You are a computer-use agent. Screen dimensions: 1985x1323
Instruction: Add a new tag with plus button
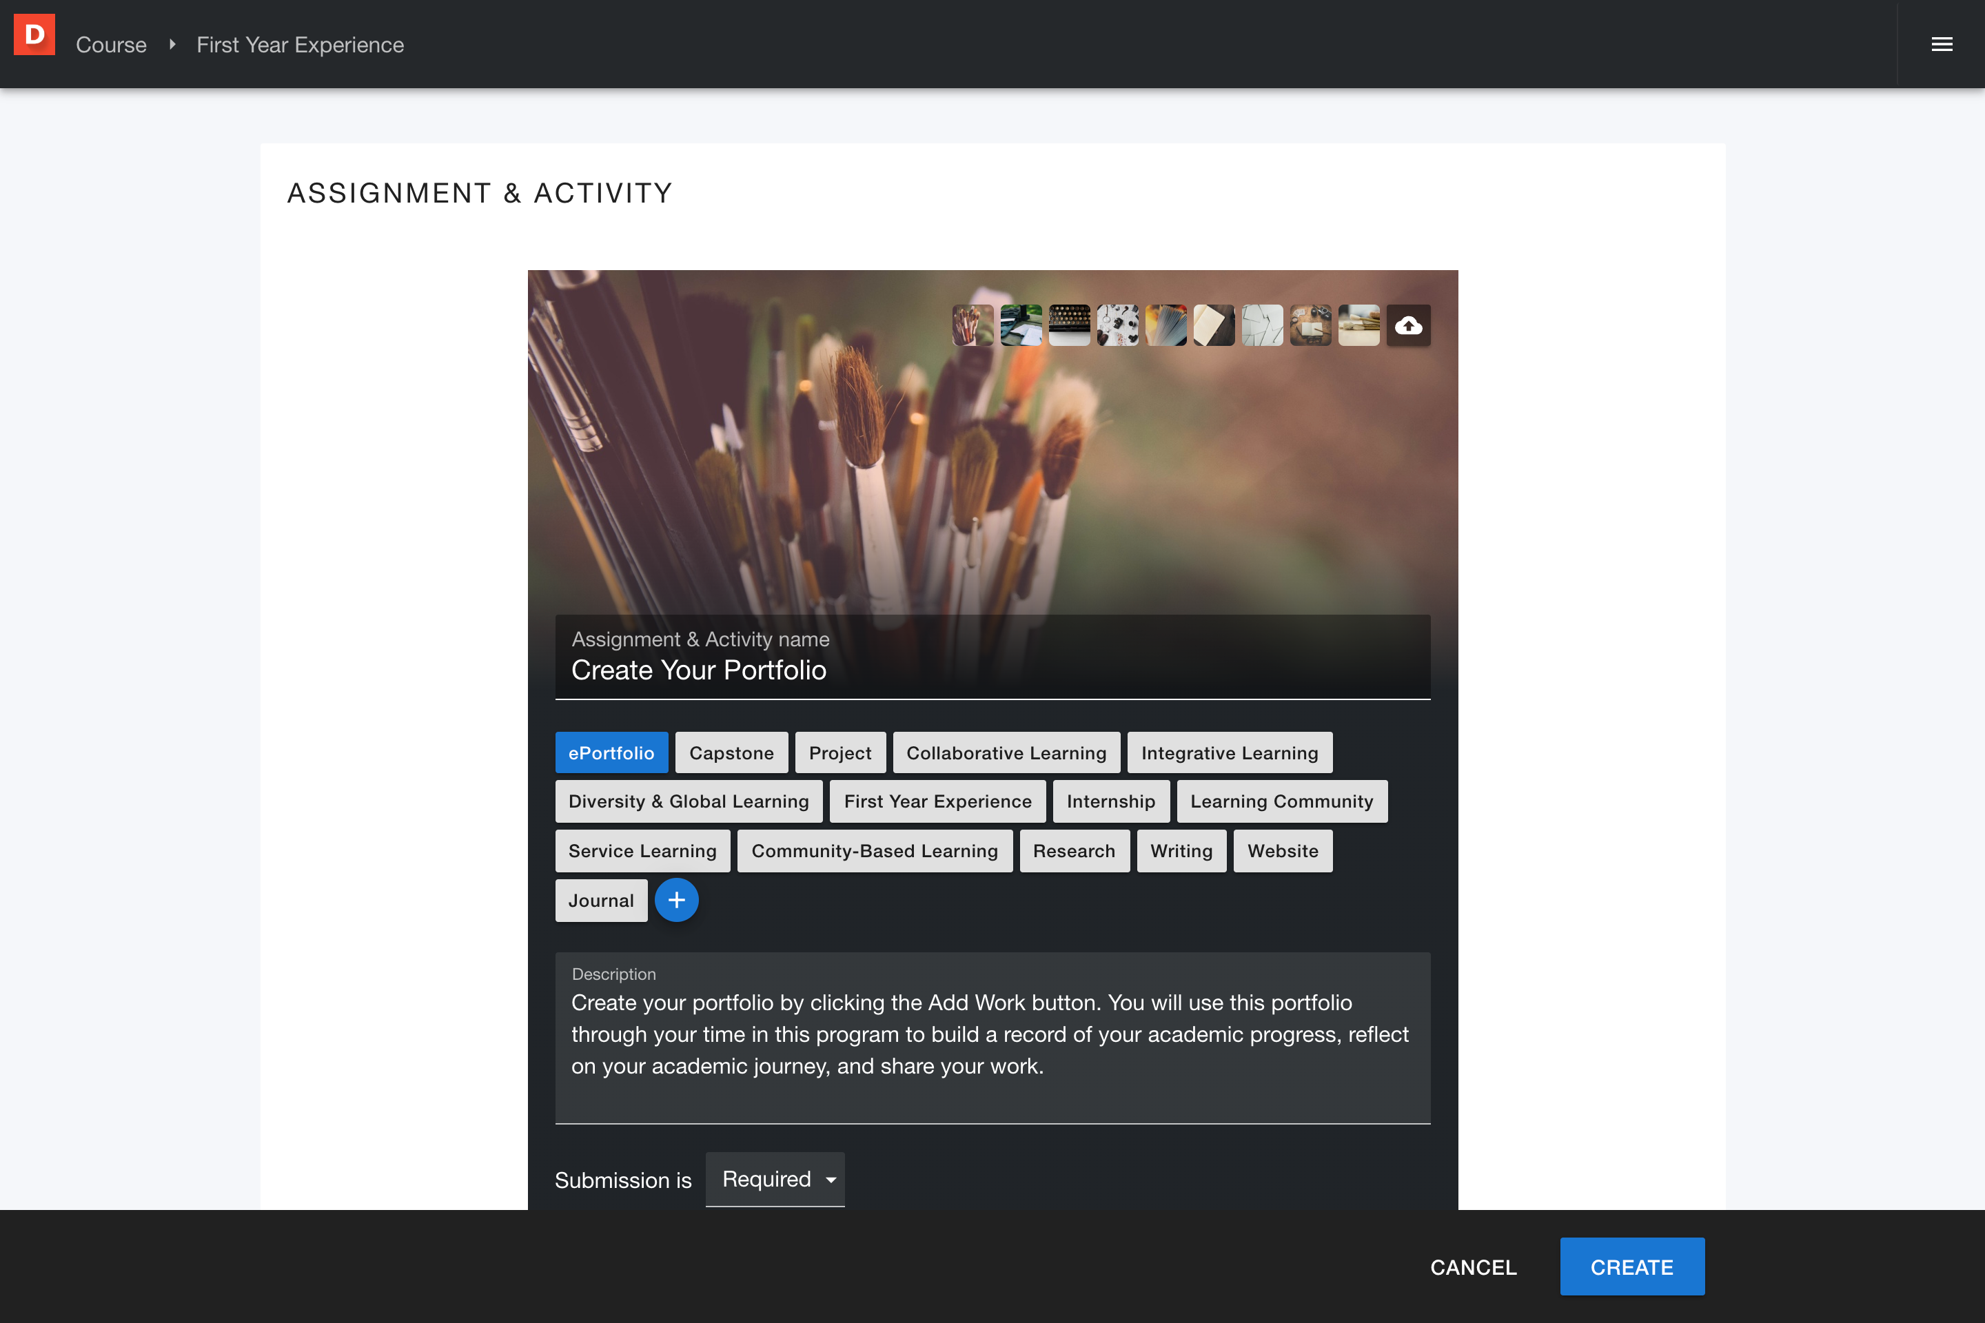point(676,901)
